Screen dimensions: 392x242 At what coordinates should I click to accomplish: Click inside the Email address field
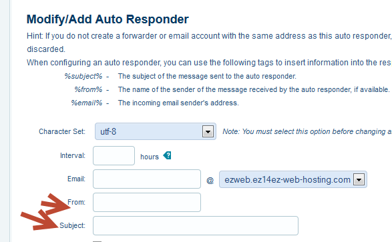(x=147, y=179)
